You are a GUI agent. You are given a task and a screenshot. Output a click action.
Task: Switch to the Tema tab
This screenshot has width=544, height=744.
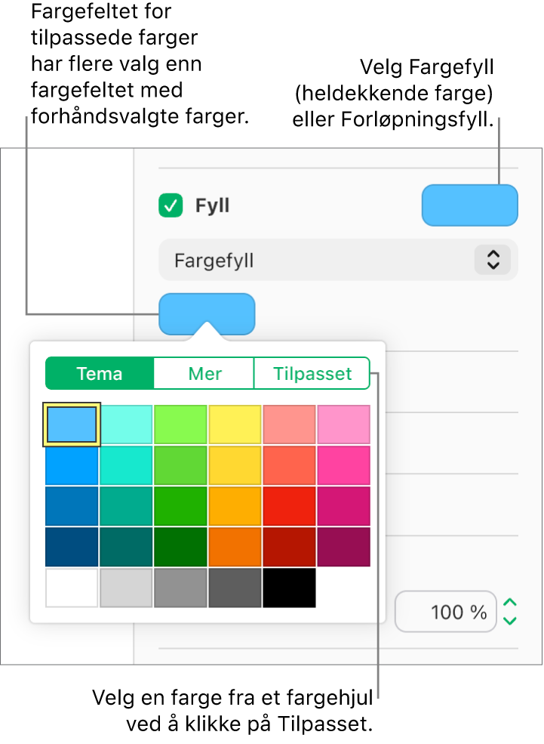[x=100, y=373]
